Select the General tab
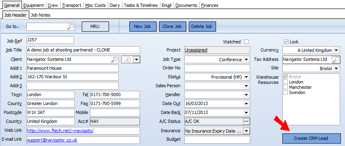The width and height of the screenshot is (345, 146). (x=12, y=5)
